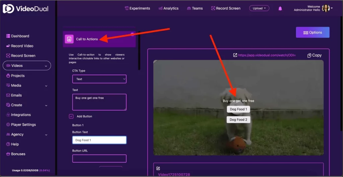Viewport: 343px width, 177px height.
Task: Click into the Button URL input field
Action: [x=99, y=158]
